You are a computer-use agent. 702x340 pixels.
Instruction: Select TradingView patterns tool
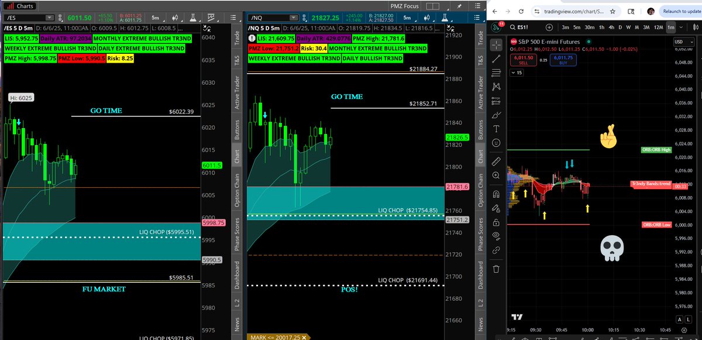(x=496, y=86)
